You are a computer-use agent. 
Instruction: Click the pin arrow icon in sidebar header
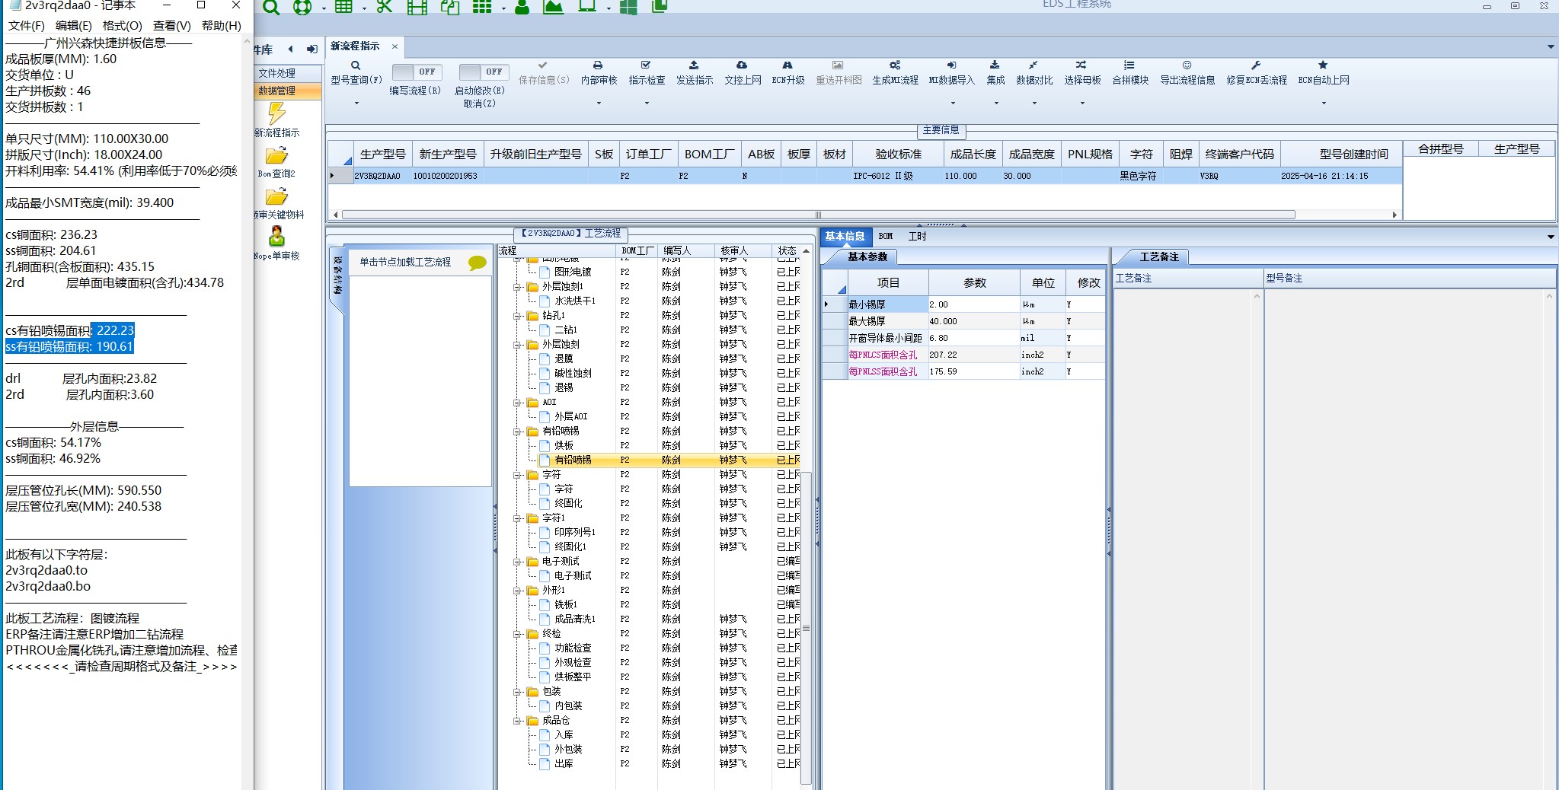[x=312, y=49]
